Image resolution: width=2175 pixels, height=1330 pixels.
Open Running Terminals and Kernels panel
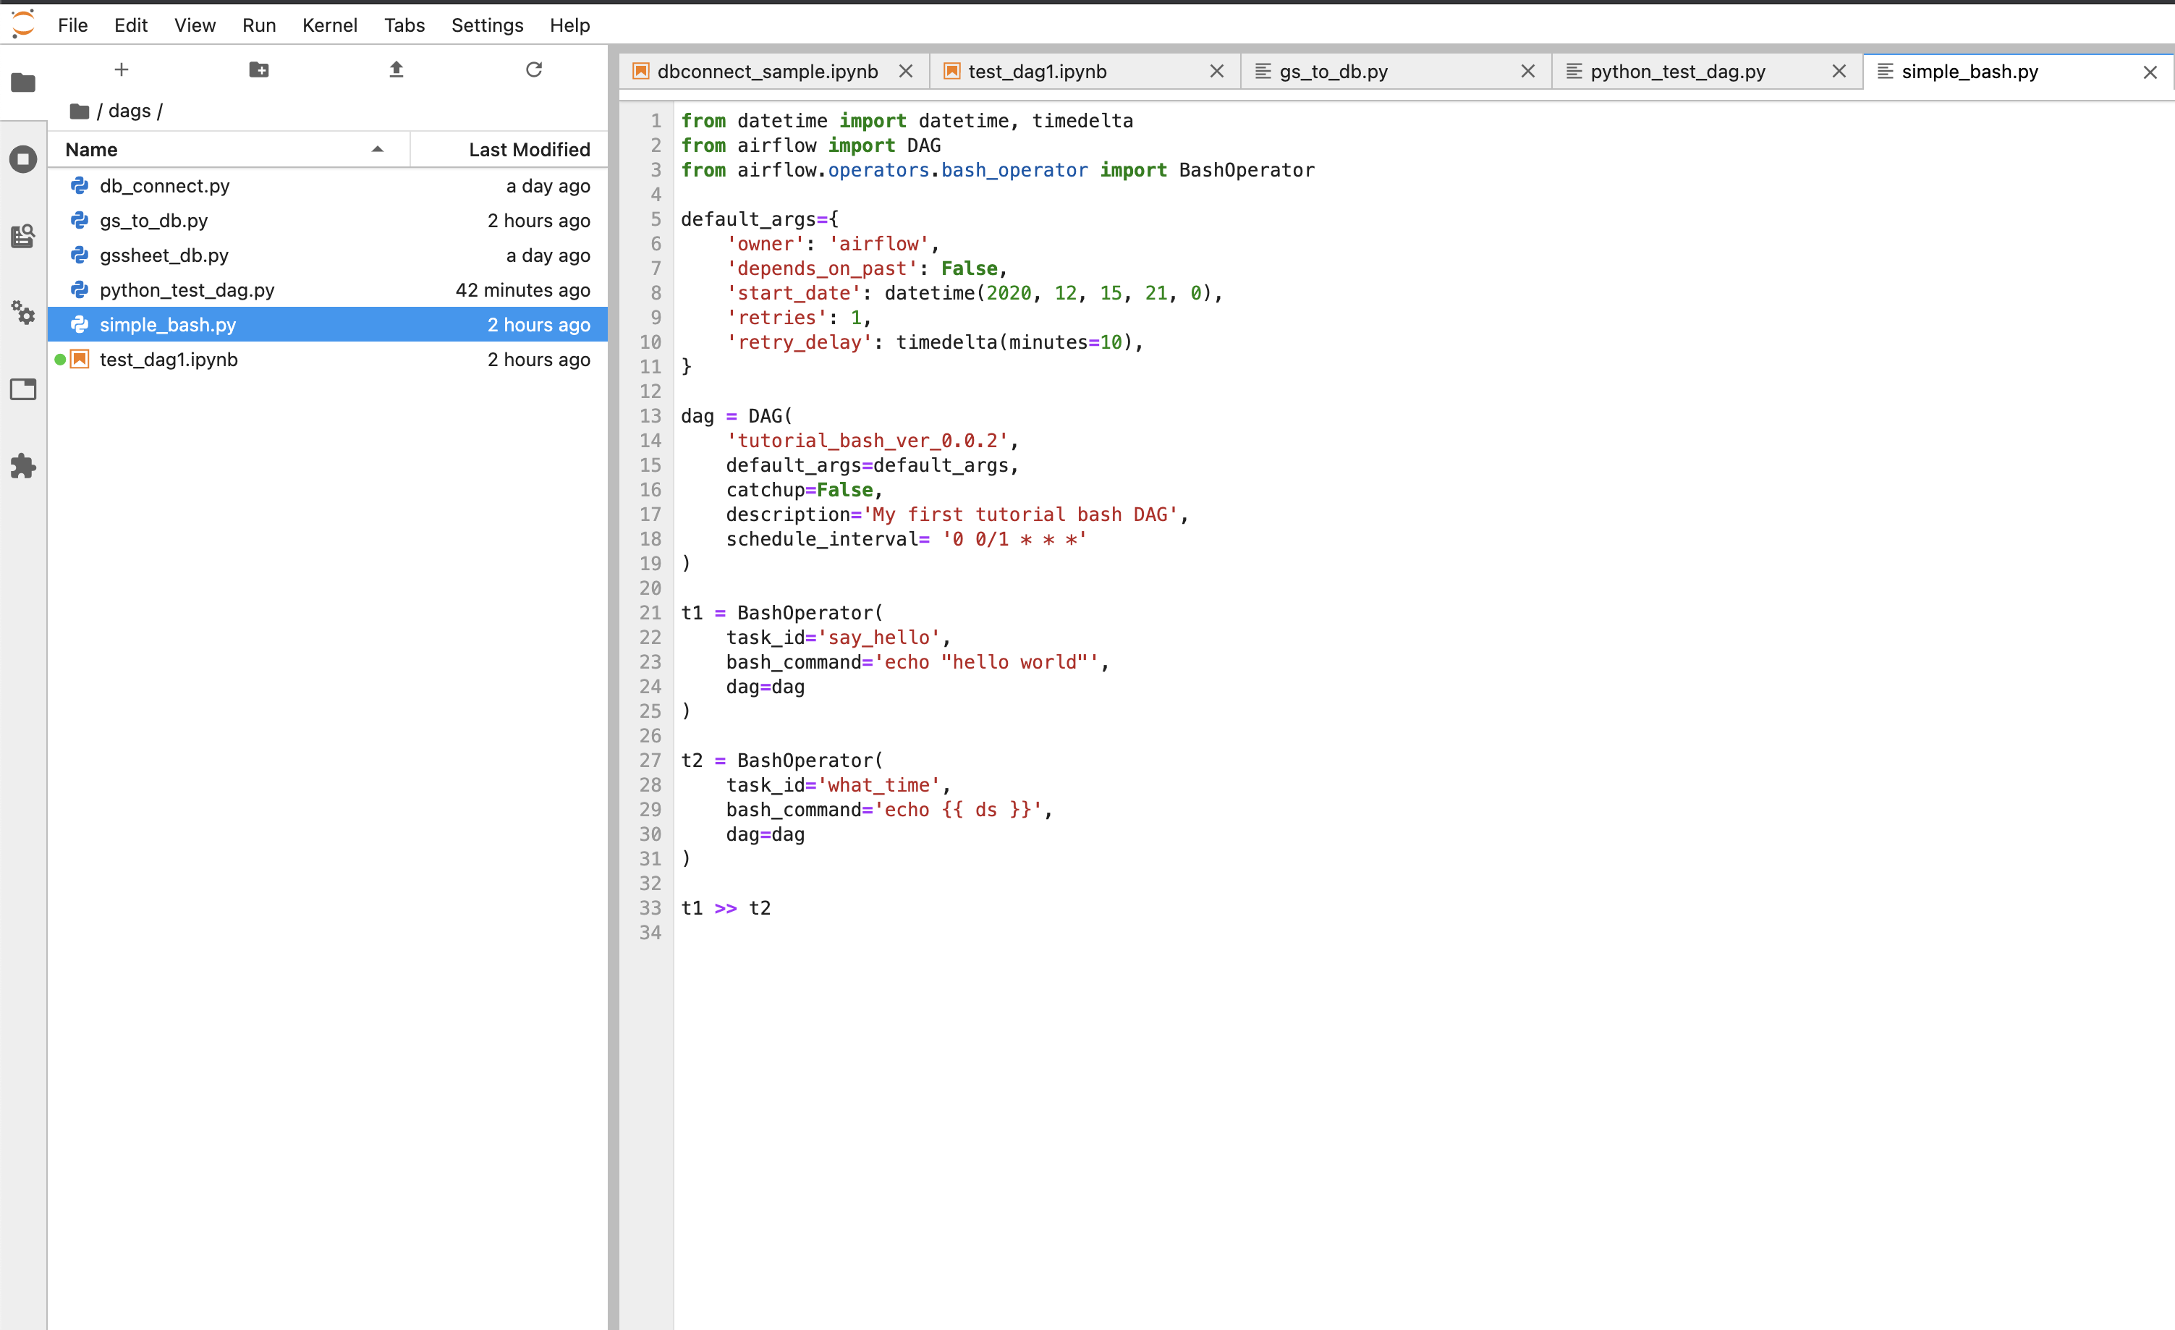(x=23, y=160)
